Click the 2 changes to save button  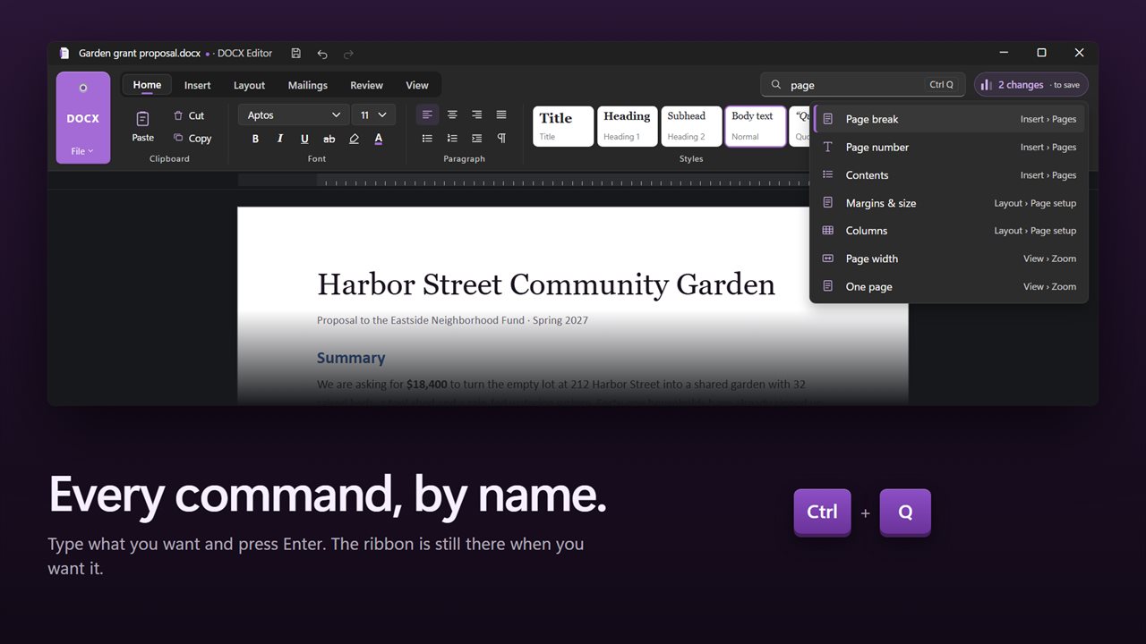1031,85
